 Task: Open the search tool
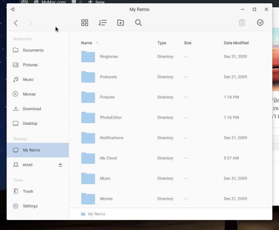[x=138, y=23]
